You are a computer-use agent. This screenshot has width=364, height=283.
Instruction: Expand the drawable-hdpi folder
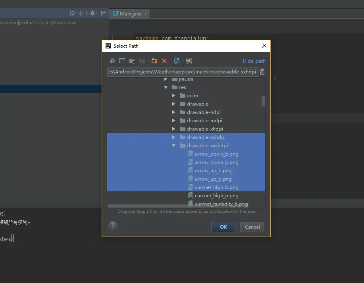pos(173,112)
